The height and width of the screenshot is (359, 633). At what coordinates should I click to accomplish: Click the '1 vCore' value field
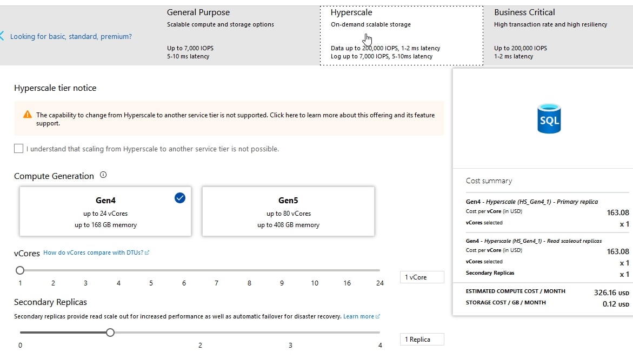coord(422,277)
